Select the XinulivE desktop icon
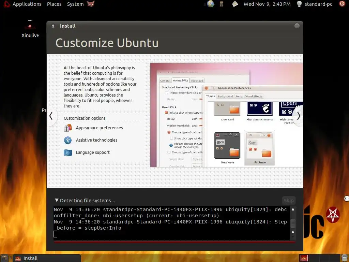 tap(30, 29)
